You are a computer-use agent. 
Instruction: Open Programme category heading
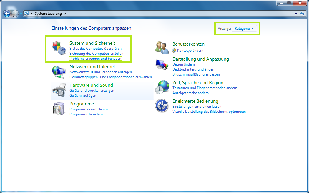coord(82,104)
